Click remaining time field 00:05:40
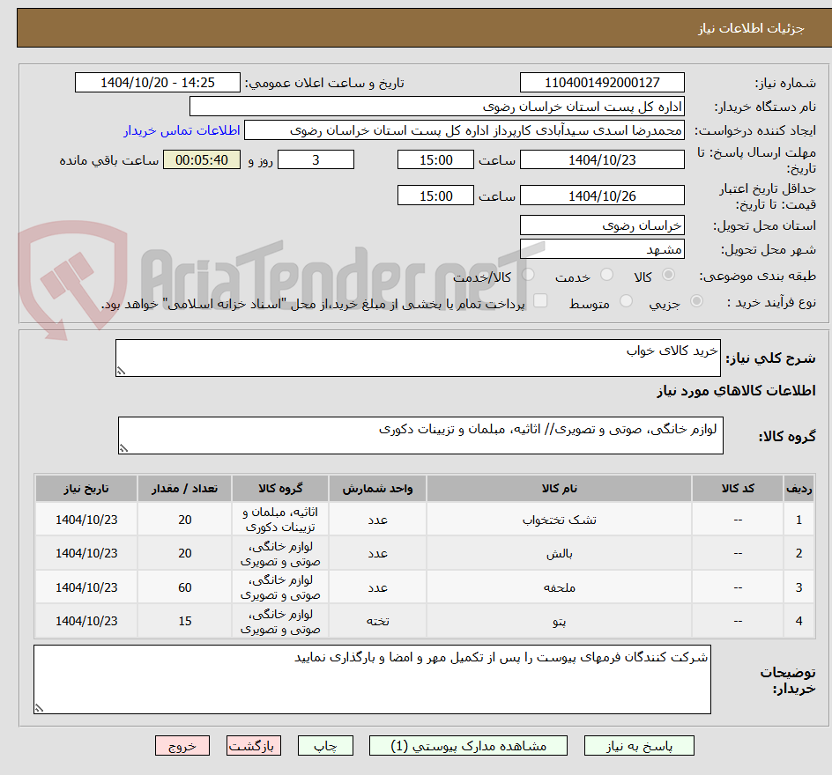The width and height of the screenshot is (832, 775). 202,160
